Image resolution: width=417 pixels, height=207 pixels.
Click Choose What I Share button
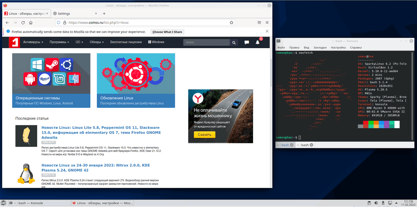167,32
